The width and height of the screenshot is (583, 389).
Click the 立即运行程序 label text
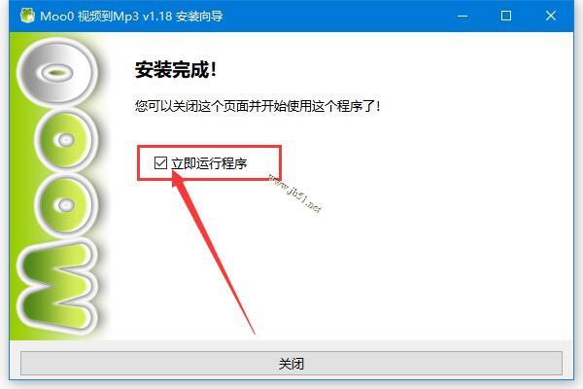point(209,163)
